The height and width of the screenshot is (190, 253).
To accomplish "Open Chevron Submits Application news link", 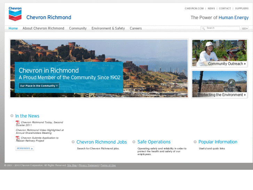I will pyautogui.click(x=37, y=139).
